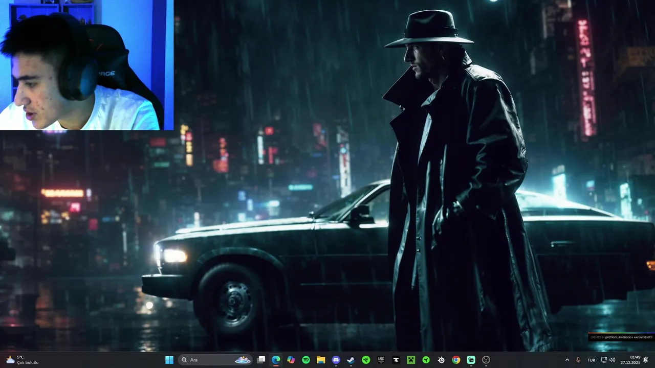Image resolution: width=655 pixels, height=368 pixels.
Task: Show hidden system tray icons
Action: point(567,360)
